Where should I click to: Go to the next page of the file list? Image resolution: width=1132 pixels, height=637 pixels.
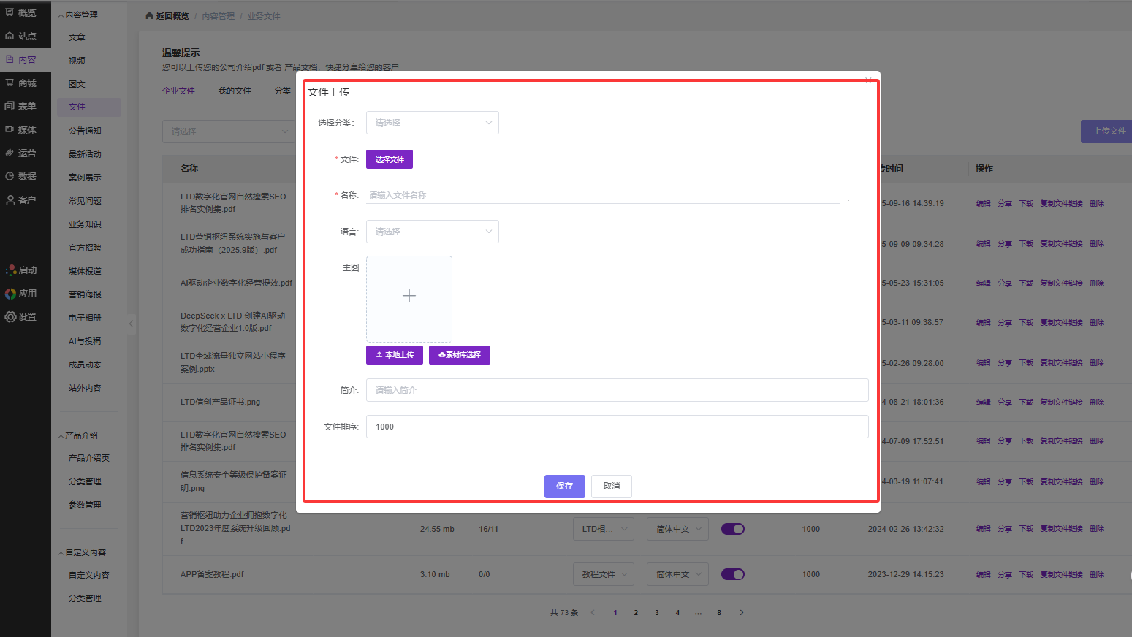pyautogui.click(x=742, y=613)
